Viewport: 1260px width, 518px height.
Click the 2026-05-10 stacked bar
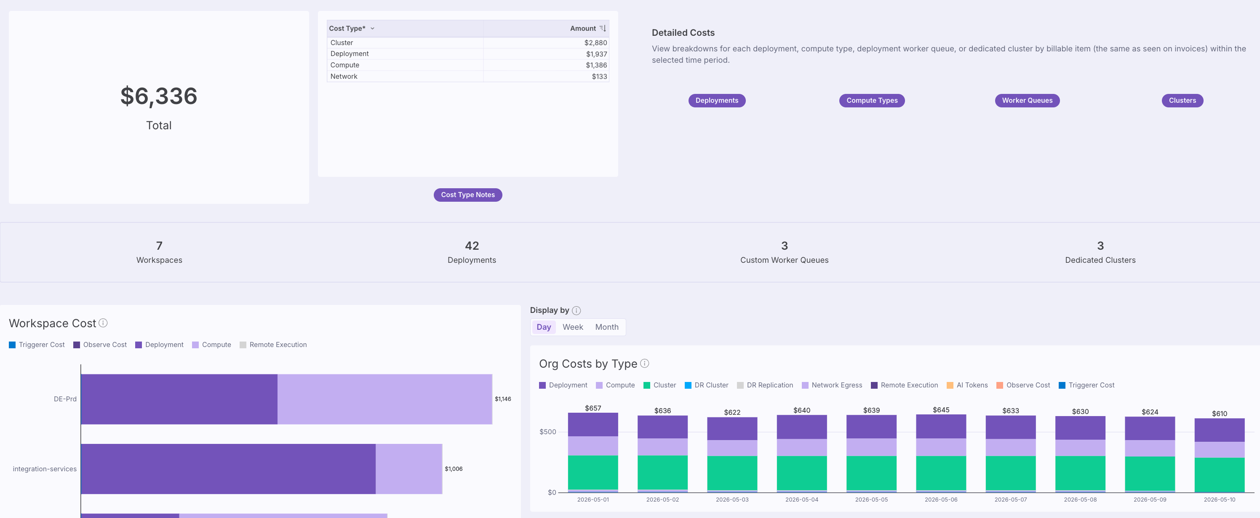(1220, 455)
